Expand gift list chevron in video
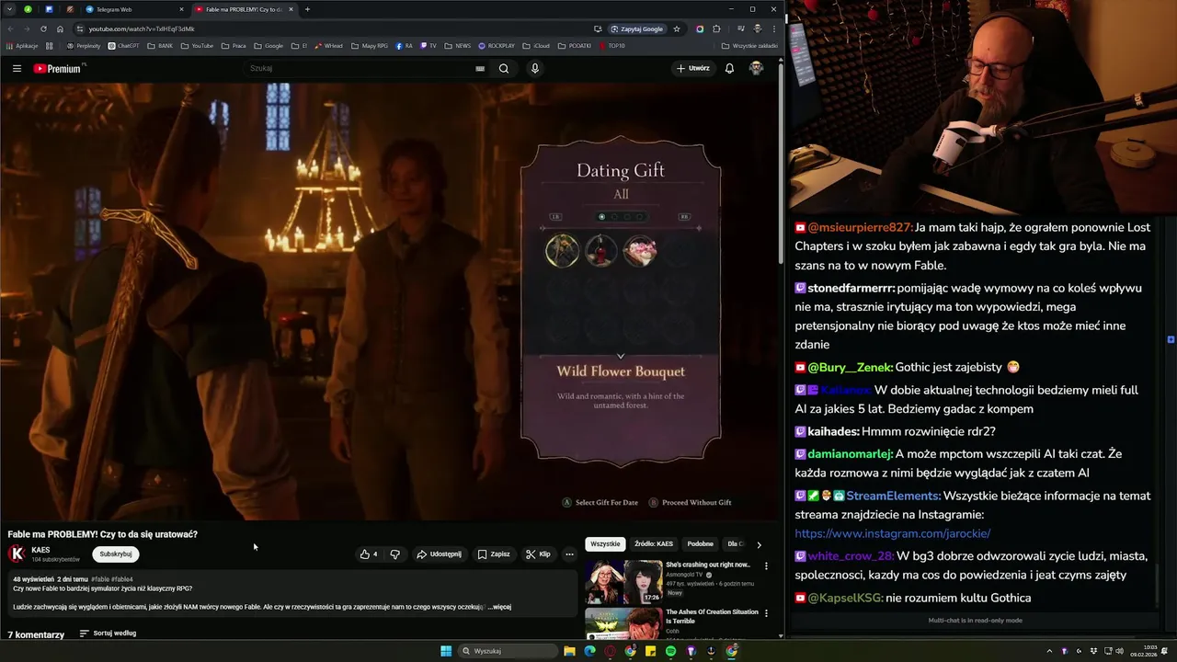The height and width of the screenshot is (662, 1177). pyautogui.click(x=621, y=356)
